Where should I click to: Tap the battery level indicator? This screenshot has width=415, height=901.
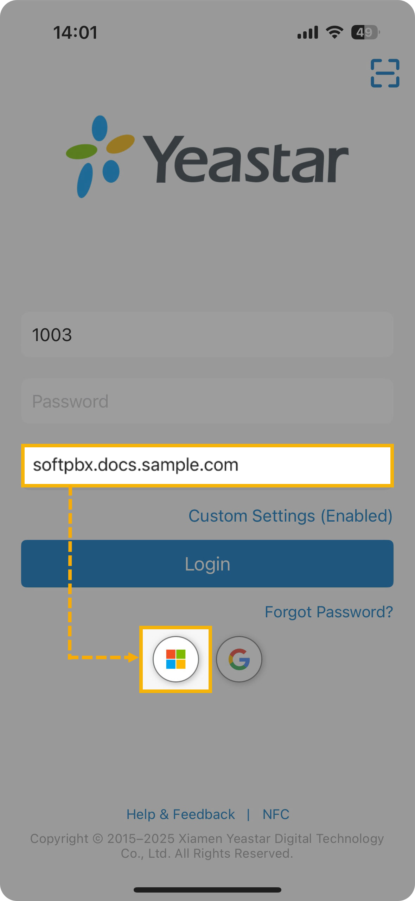(x=365, y=32)
